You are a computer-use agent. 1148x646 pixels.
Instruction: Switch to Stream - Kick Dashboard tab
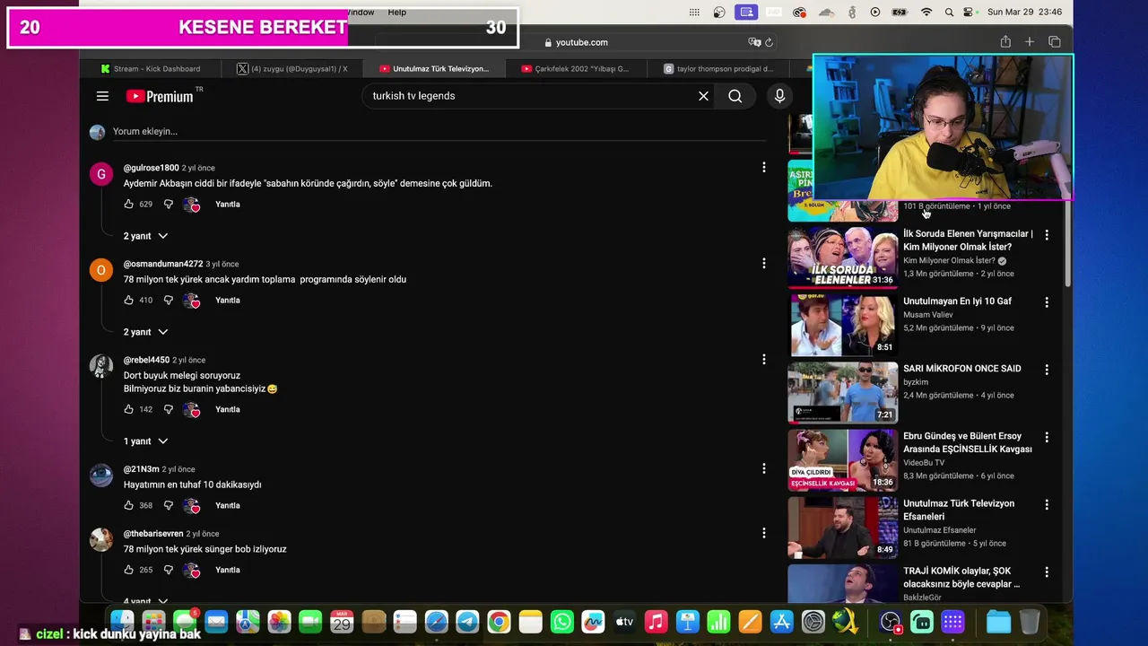[151, 68]
